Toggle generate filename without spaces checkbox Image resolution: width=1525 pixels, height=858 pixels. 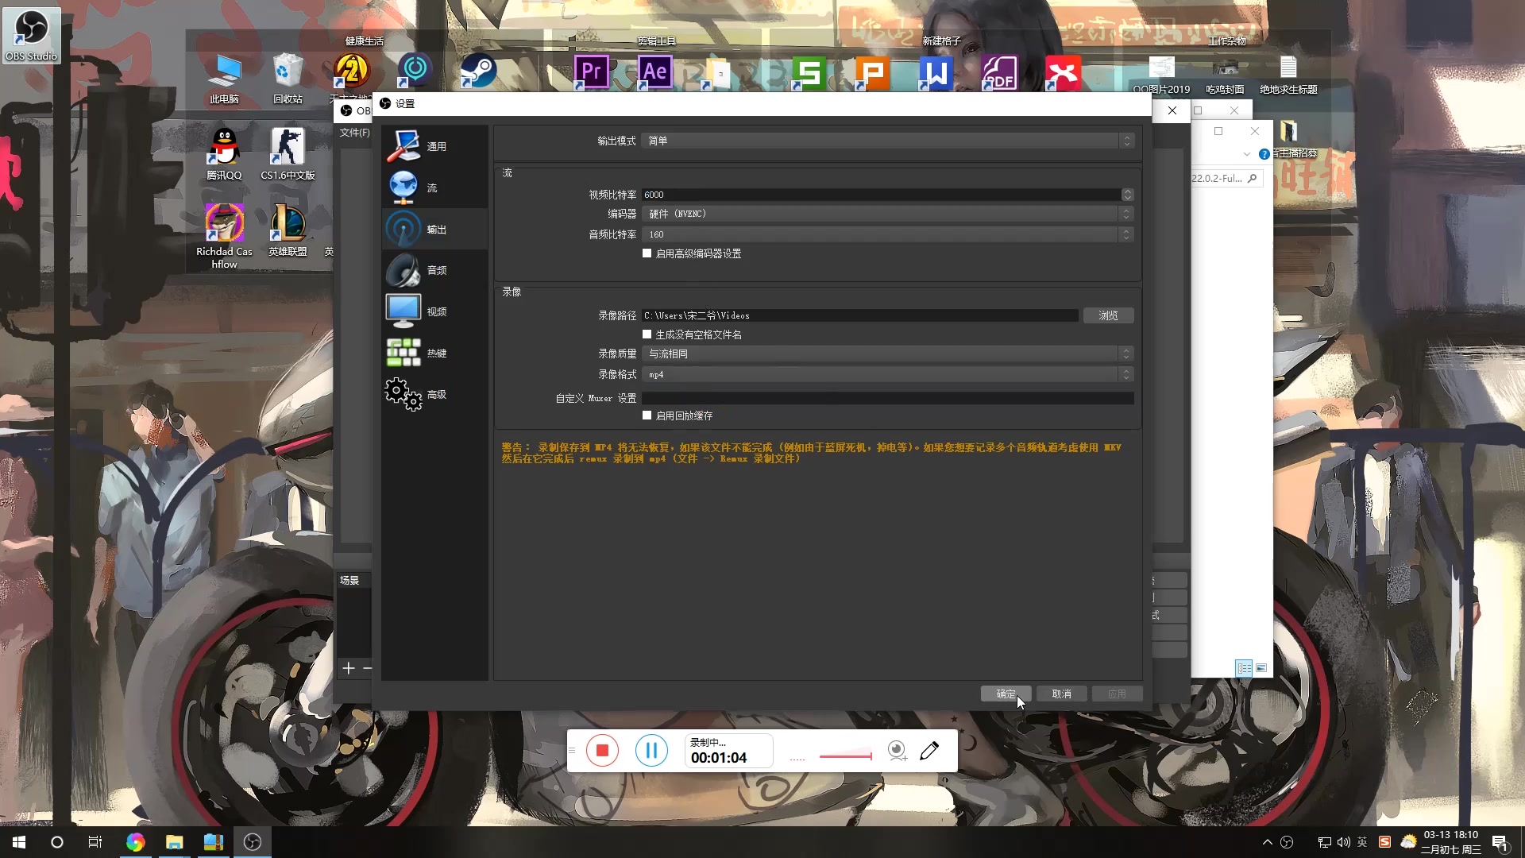click(647, 334)
